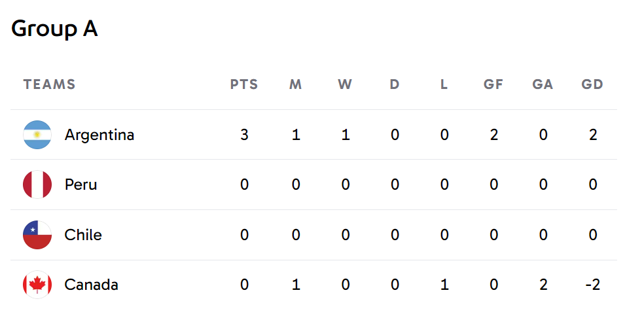Screen dimensions: 625x318
Task: Click Argentina's points value 3
Action: point(244,135)
